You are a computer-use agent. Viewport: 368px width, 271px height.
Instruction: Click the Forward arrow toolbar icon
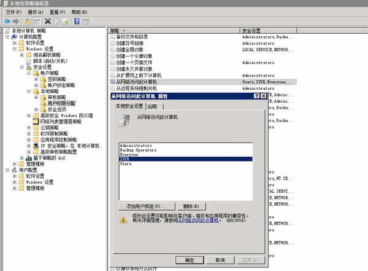pyautogui.click(x=16, y=22)
